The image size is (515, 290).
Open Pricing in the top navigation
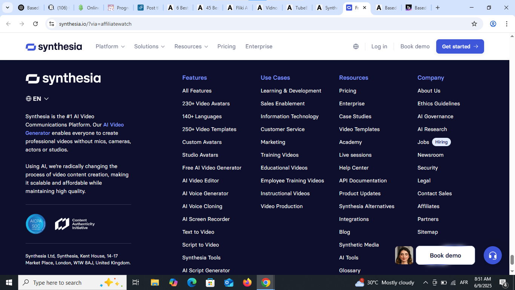tap(227, 46)
